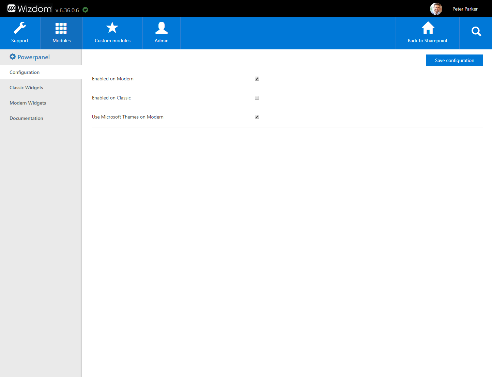
Task: Click the Back to Sharepoint home icon
Action: [x=428, y=28]
